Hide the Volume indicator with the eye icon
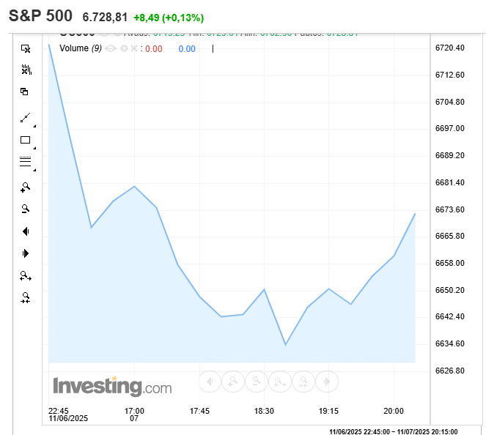Image resolution: width=486 pixels, height=435 pixels. click(111, 48)
